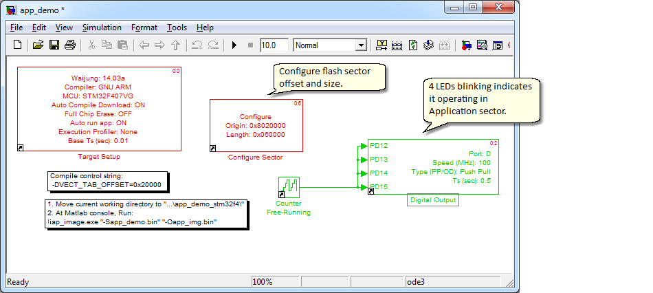
Task: Open a model file via folder icon
Action: click(x=38, y=45)
